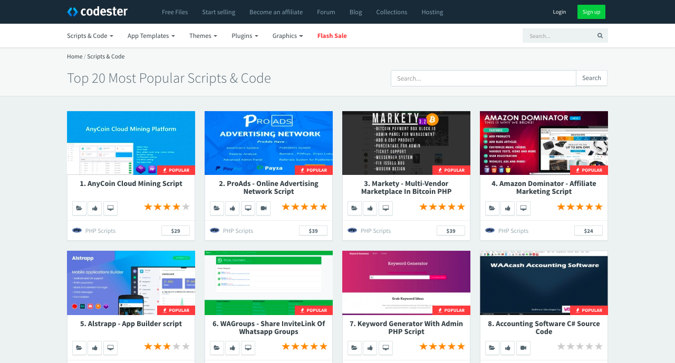Screen dimensions: 675x363
Task: Open folder icon on AnyCoin Cloud Mining card
Action: click(x=79, y=208)
